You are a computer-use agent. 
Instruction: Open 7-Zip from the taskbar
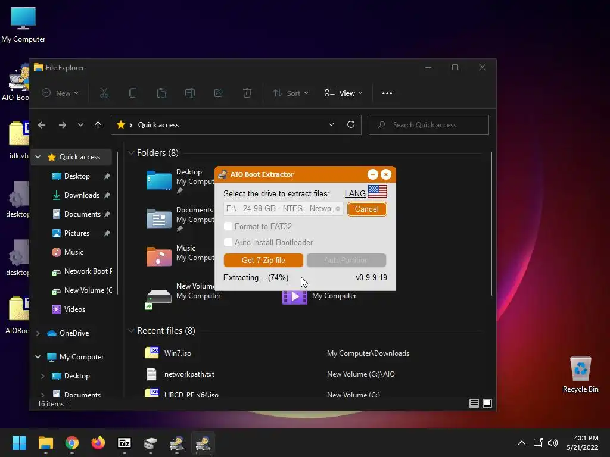tap(125, 443)
